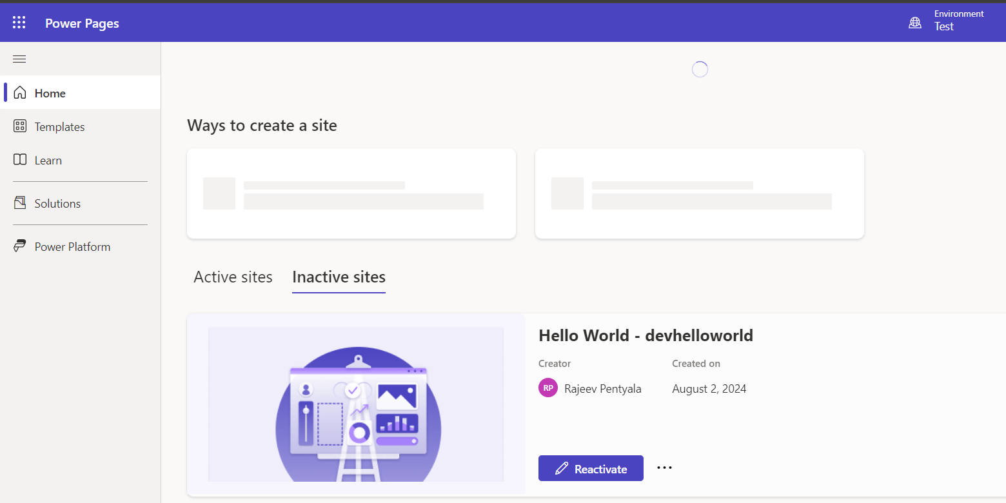Click the Power Platform icon

point(20,246)
